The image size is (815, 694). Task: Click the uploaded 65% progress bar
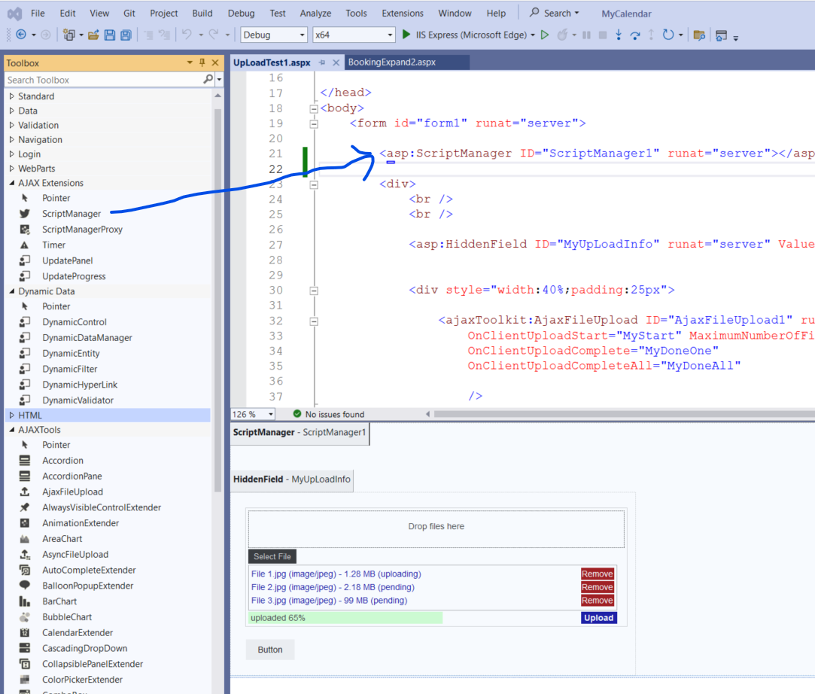tap(345, 618)
